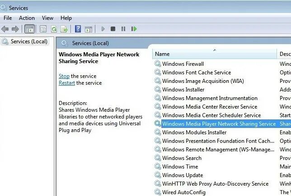Select the Windows Update service name
This screenshot has height=196, width=291.
click(183, 175)
